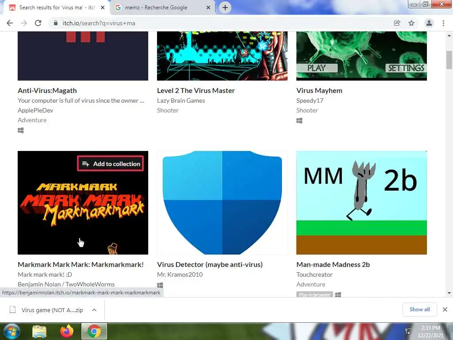Screen dimensions: 453x340
Task: Share this page icon in address bar
Action: tap(397, 23)
